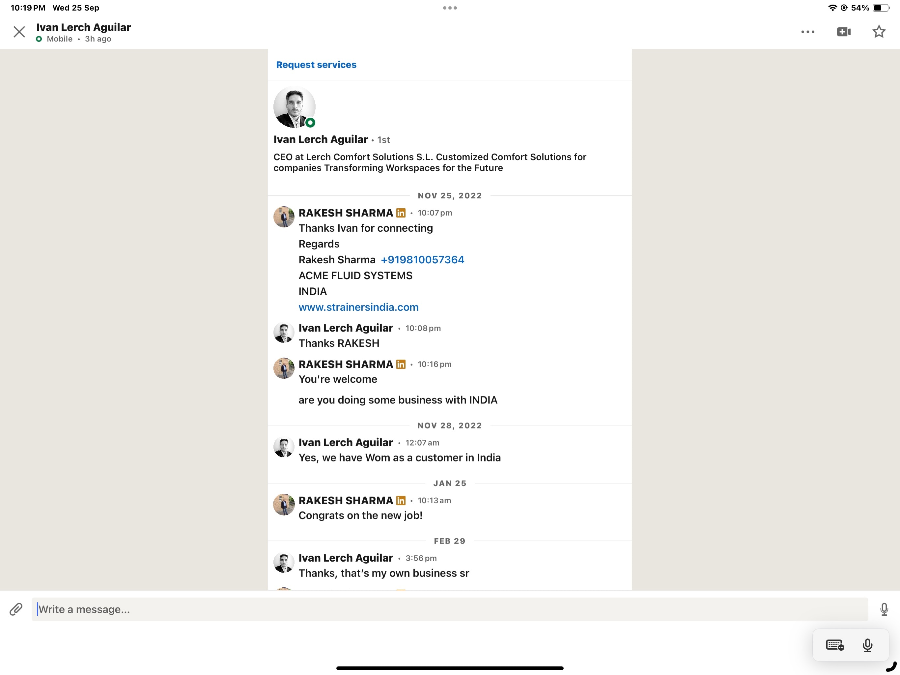Tap the paperclip attachment icon

pos(16,609)
